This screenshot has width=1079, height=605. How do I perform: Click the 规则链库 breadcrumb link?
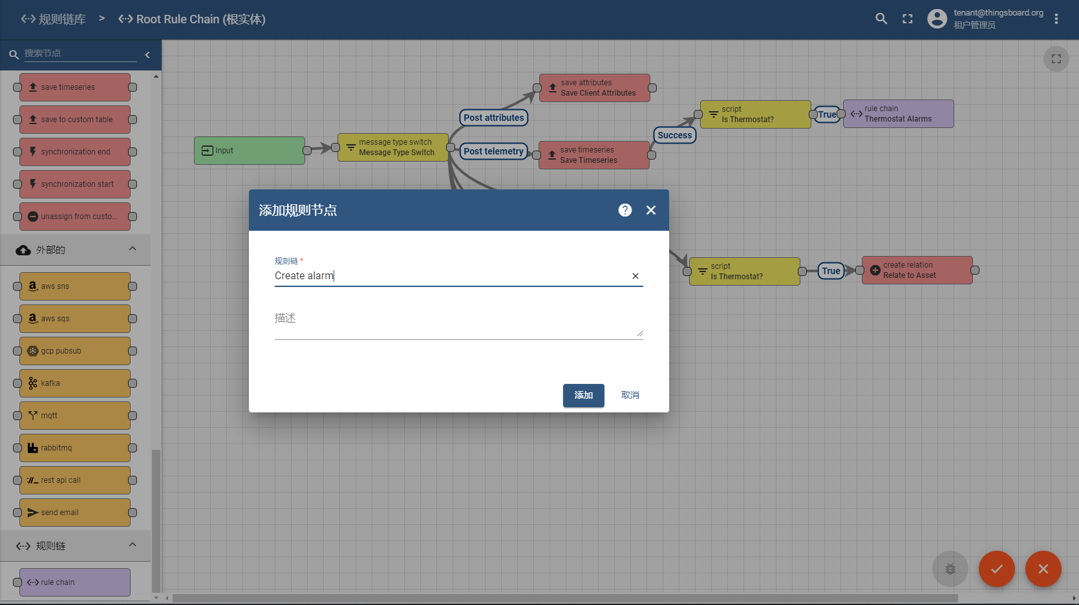click(x=54, y=19)
